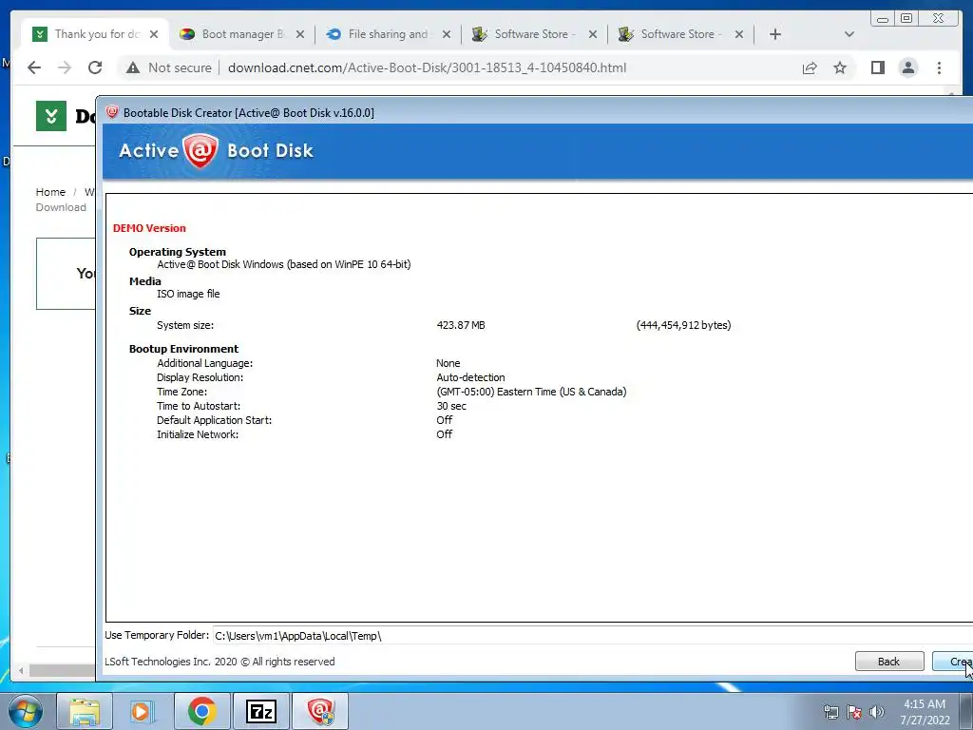The height and width of the screenshot is (730, 973).
Task: Click the volume speaker tray icon
Action: pos(877,712)
